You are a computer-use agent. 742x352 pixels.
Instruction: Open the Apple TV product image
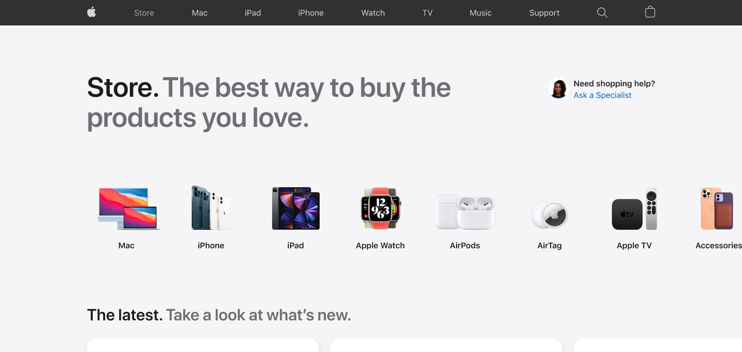pos(634,209)
